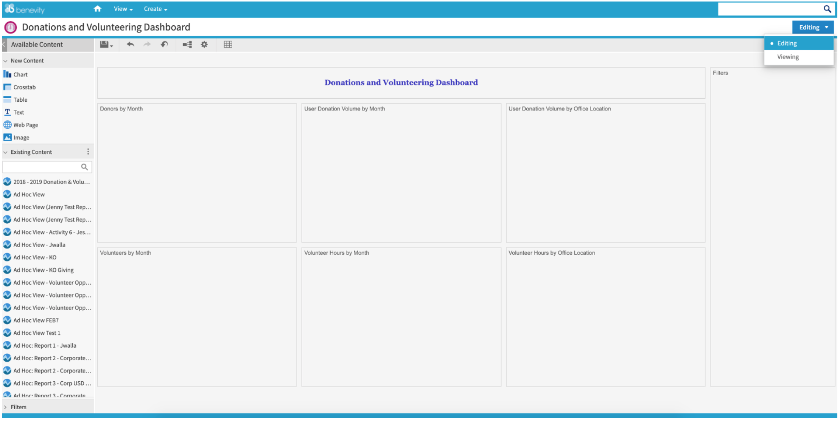This screenshot has width=840, height=421.
Task: Select User Donation Volume by Month dashlet
Action: coord(401,173)
